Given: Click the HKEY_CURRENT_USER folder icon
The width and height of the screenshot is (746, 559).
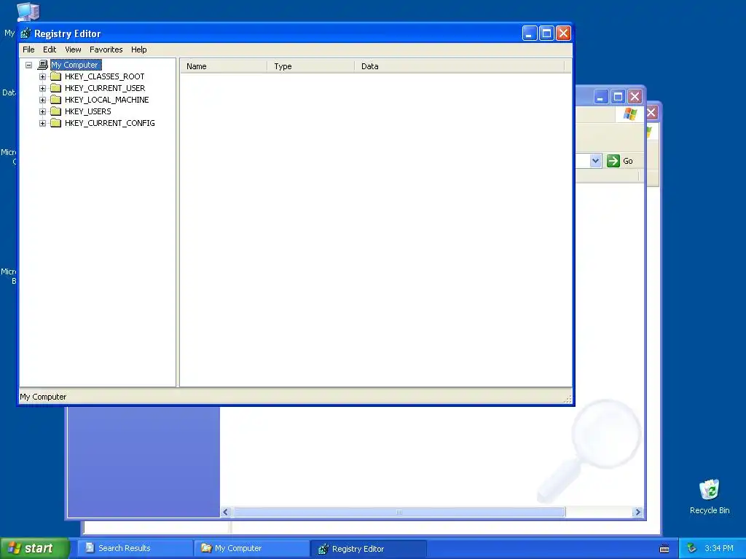Looking at the screenshot, I should tap(56, 88).
